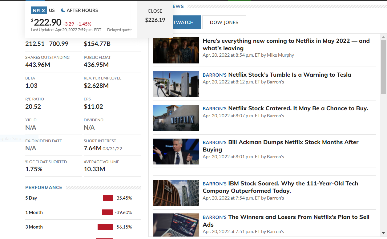Click the EPS value $11.02
The width and height of the screenshot is (387, 239).
(93, 107)
